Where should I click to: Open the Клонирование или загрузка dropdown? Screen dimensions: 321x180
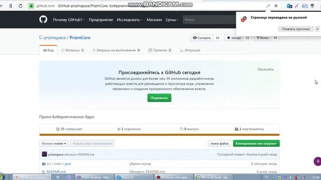pyautogui.click(x=256, y=143)
